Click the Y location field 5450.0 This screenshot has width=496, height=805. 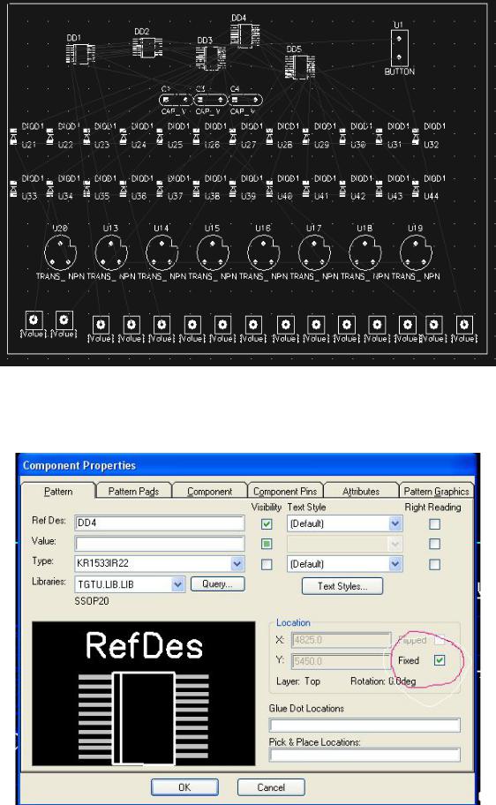point(342,661)
